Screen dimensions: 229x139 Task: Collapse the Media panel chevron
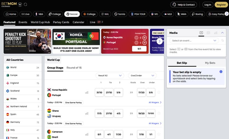(x=222, y=33)
